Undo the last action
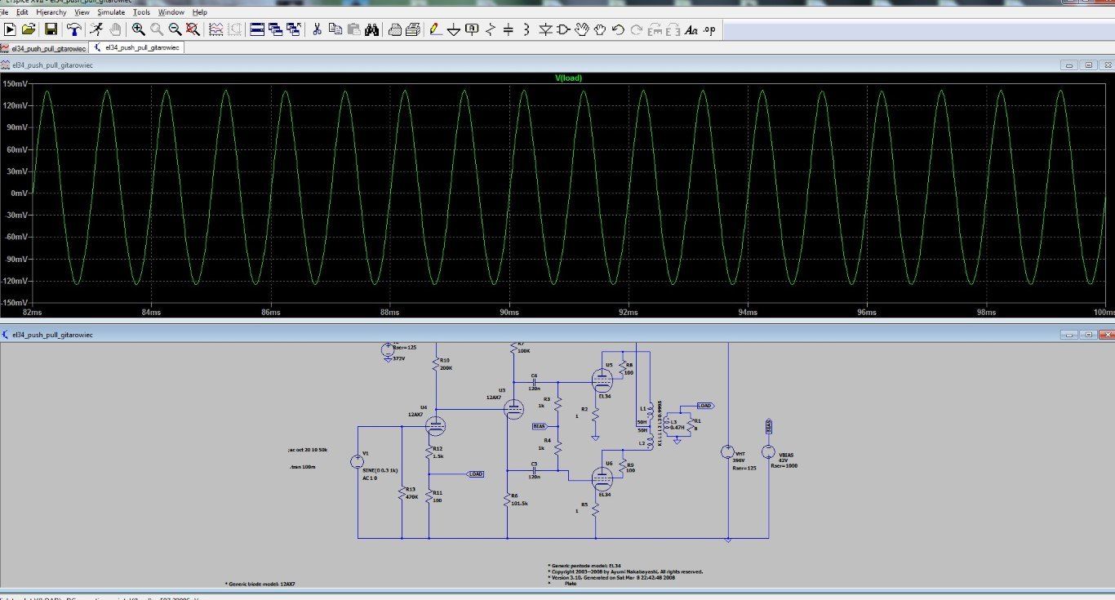Screen dimensions: 1115x600 618,29
